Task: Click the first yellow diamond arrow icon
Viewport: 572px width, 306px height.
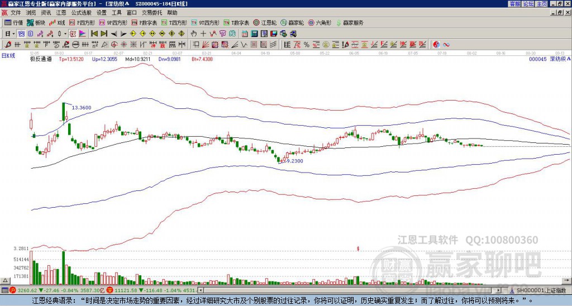Action: 133,34
